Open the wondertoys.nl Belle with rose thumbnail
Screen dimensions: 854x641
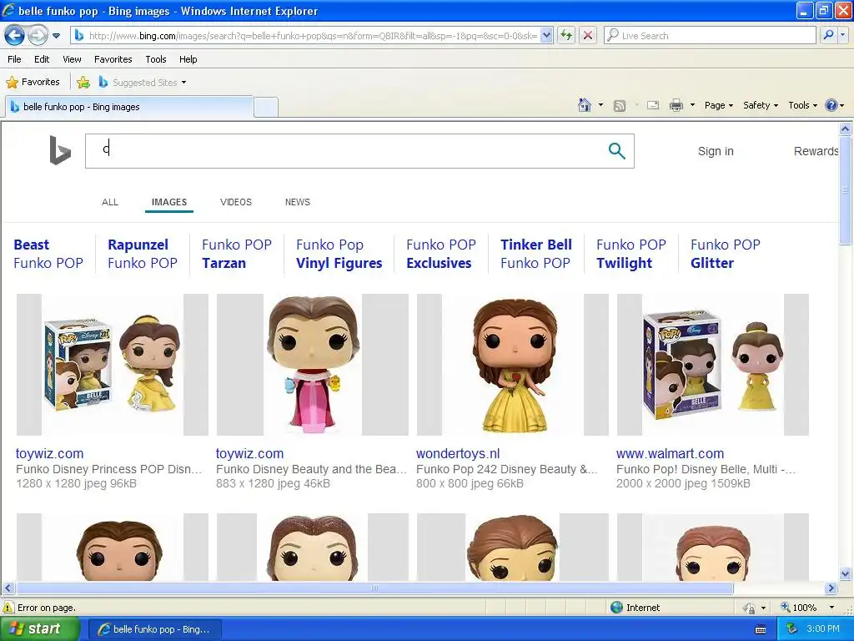[513, 365]
